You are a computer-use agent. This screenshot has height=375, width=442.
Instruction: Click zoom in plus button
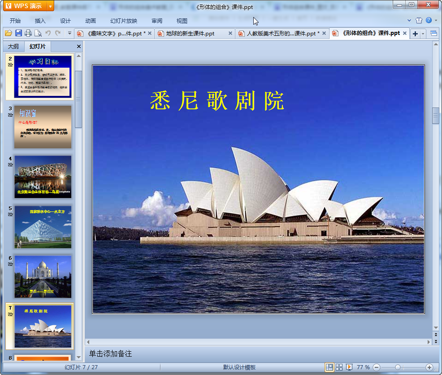coord(429,367)
